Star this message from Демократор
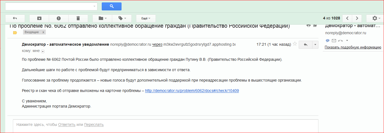The height and width of the screenshot is (133, 384). coord(295,44)
